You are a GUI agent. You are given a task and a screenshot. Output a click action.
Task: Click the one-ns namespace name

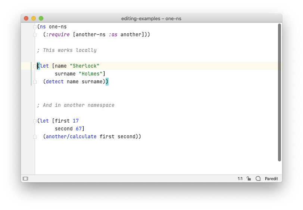tap(57, 27)
